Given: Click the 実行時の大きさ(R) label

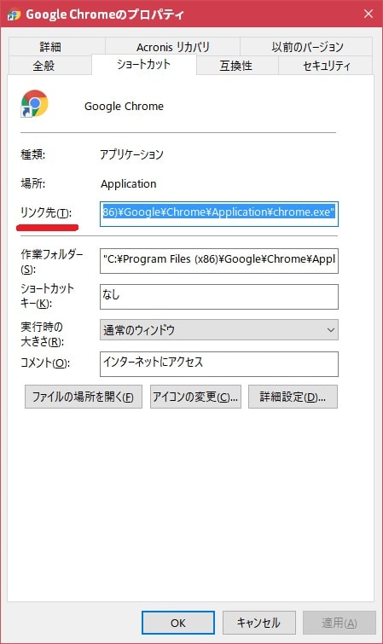Looking at the screenshot, I should (x=43, y=334).
